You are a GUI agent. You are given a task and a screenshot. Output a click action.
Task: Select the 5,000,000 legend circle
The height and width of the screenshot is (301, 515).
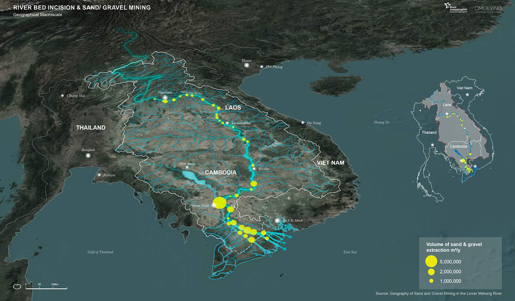point(431,261)
